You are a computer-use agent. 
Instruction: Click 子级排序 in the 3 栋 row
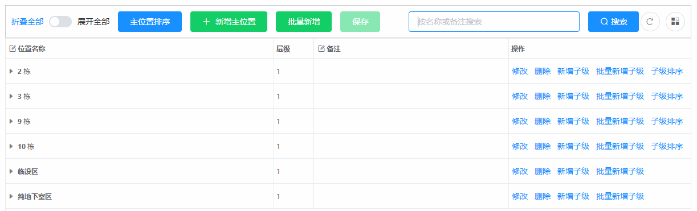click(x=667, y=96)
